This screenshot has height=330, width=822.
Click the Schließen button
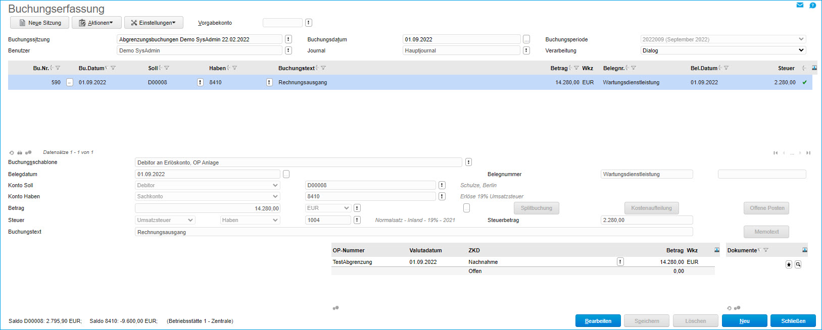793,321
